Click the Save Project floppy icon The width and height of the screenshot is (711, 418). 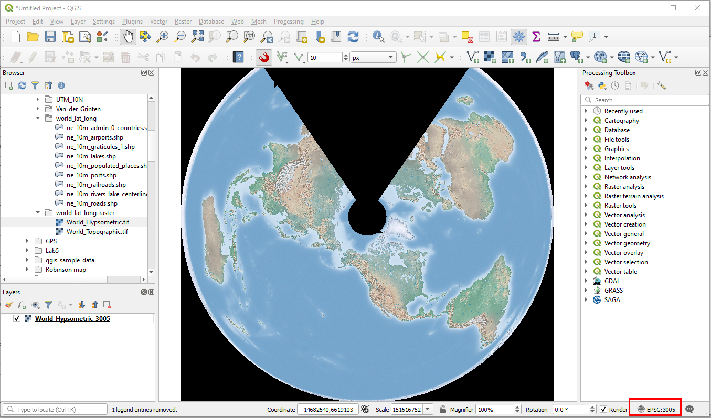pos(50,37)
